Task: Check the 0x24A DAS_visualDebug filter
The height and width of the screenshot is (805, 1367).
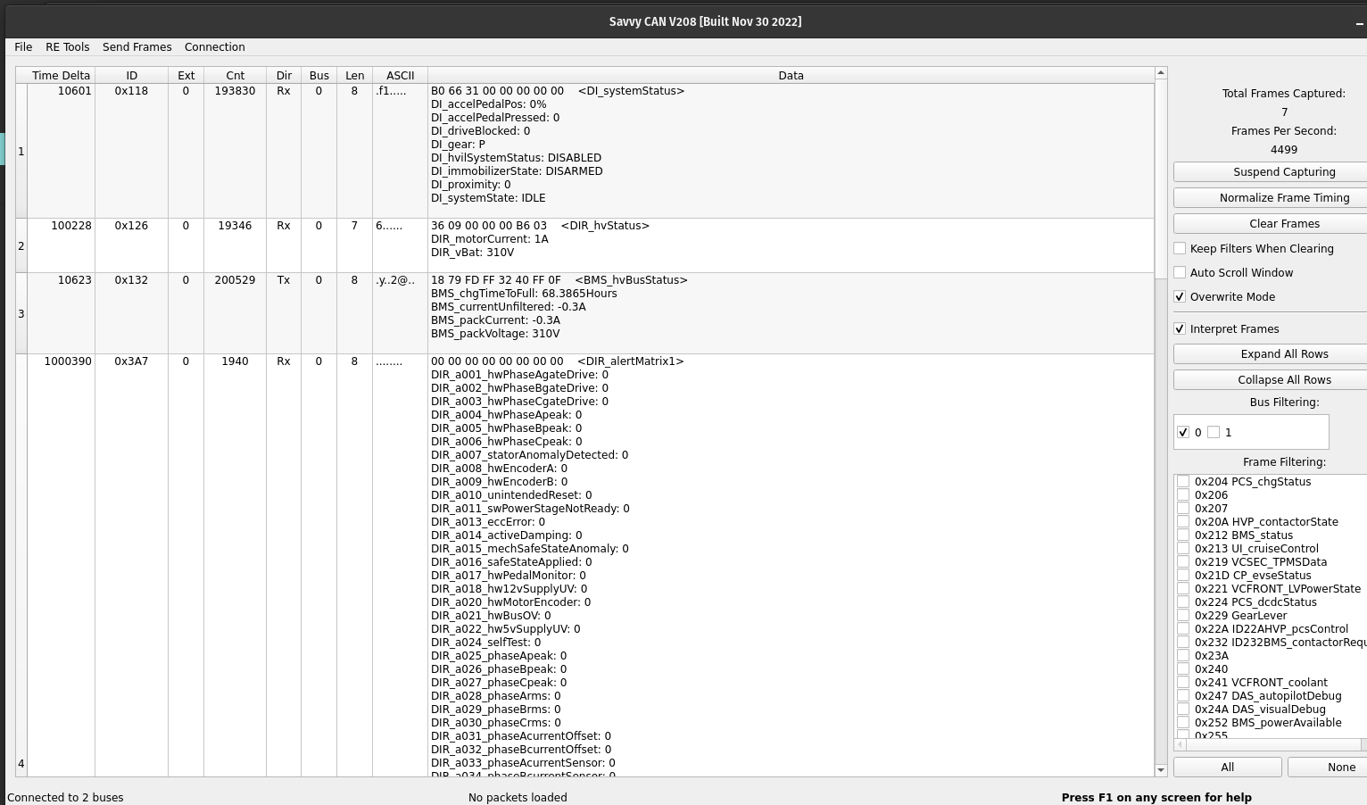Action: pos(1183,710)
